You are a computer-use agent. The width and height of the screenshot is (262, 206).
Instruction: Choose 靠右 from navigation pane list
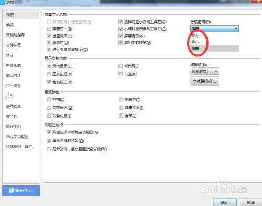click(x=215, y=42)
